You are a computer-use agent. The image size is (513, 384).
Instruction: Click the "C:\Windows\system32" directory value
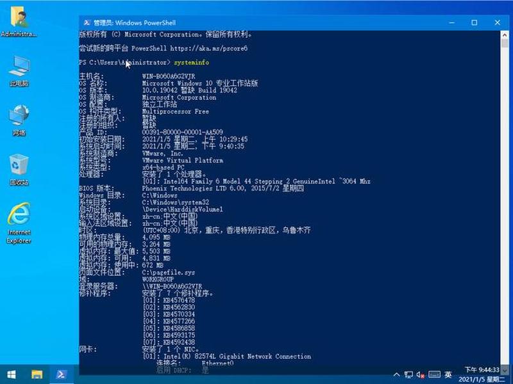coord(175,202)
